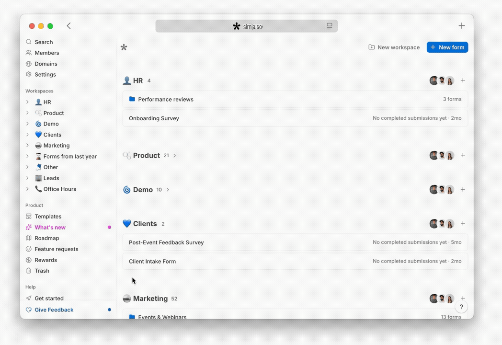
Task: Open Trash in the sidebar
Action: pos(42,271)
